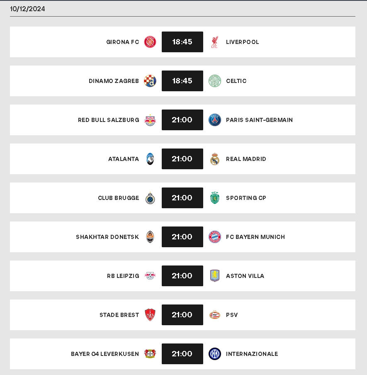Select the RB Leipzig vs Aston Villa row
Image resolution: width=367 pixels, height=375 pixels.
click(182, 276)
